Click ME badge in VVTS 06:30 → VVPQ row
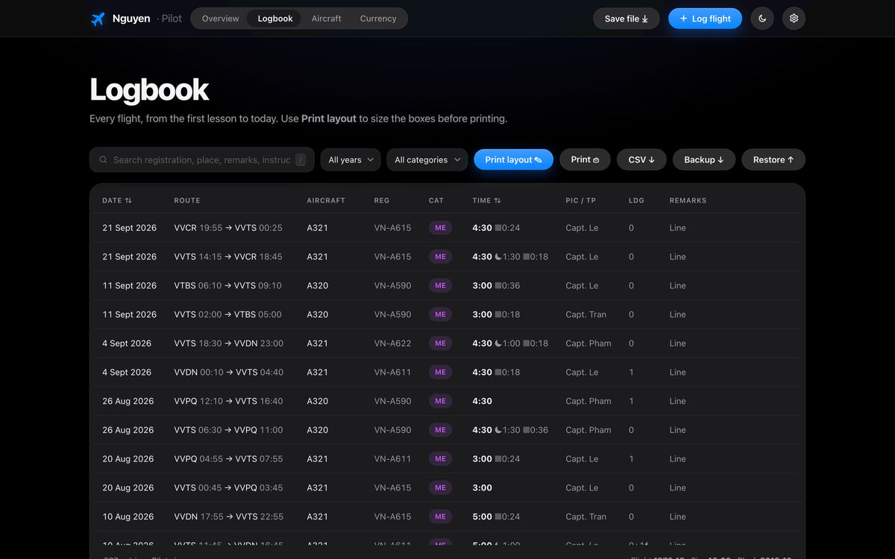 point(440,430)
